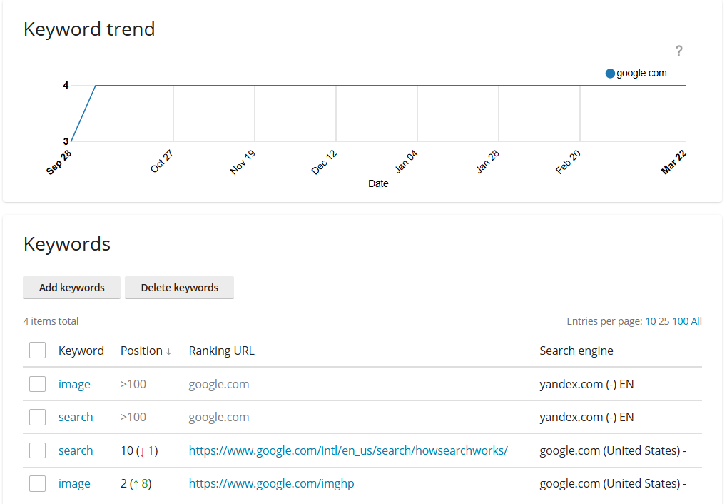Viewport: 727px width, 504px height.
Task: Sort table by Keyword column header
Action: tap(81, 351)
